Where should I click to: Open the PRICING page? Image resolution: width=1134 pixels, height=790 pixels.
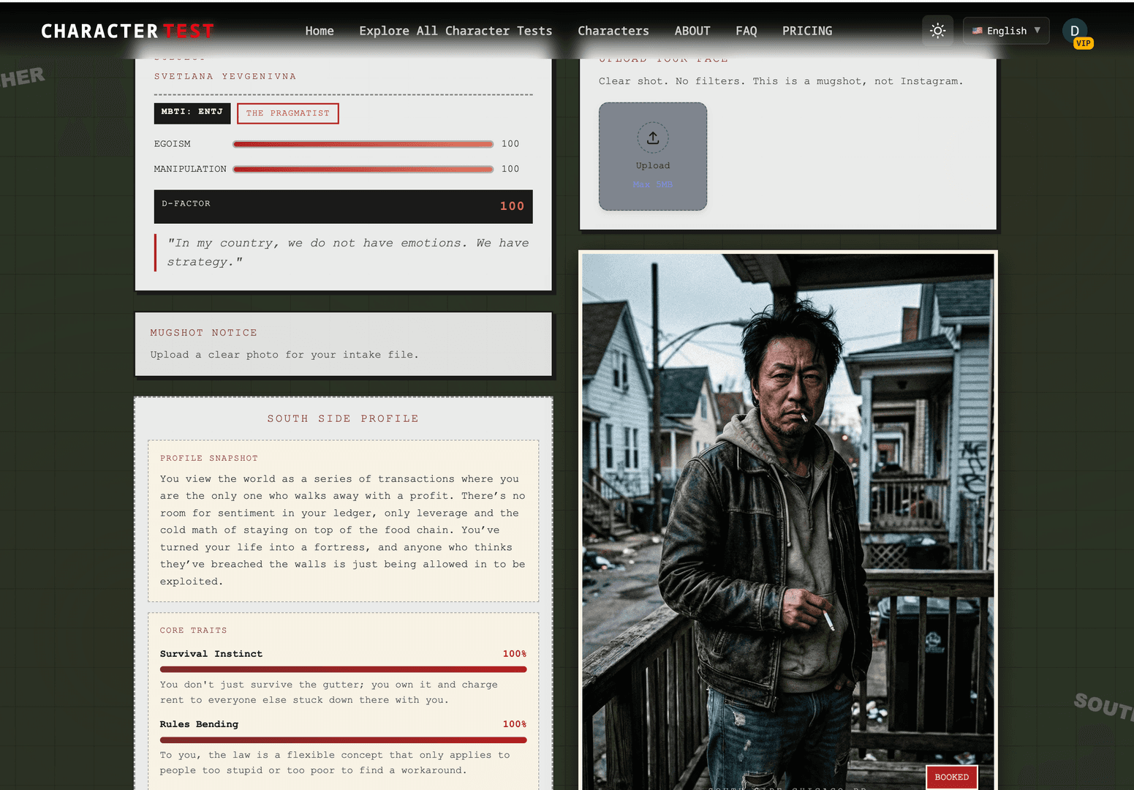[807, 31]
